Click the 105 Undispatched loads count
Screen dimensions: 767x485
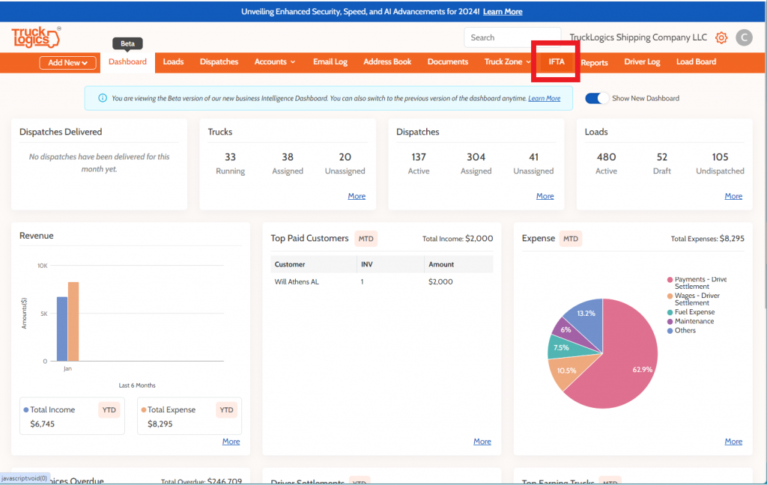tap(720, 157)
